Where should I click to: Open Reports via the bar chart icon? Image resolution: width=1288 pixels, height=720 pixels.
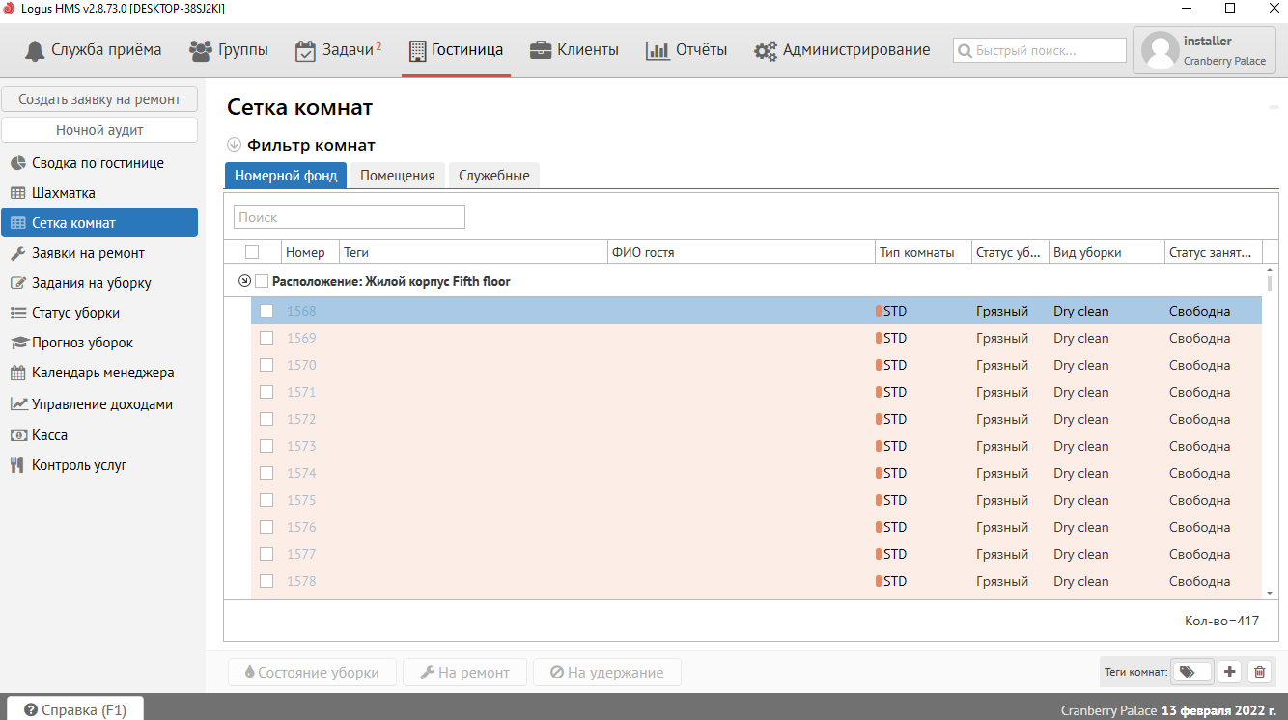658,50
